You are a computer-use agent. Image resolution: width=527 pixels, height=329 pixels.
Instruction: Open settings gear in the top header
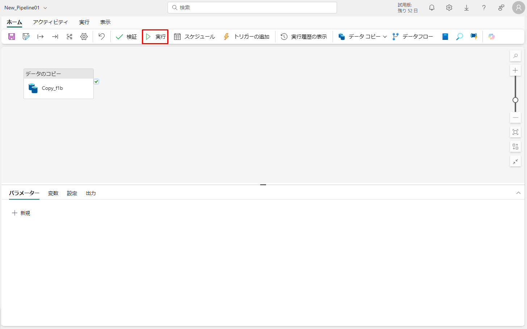449,8
